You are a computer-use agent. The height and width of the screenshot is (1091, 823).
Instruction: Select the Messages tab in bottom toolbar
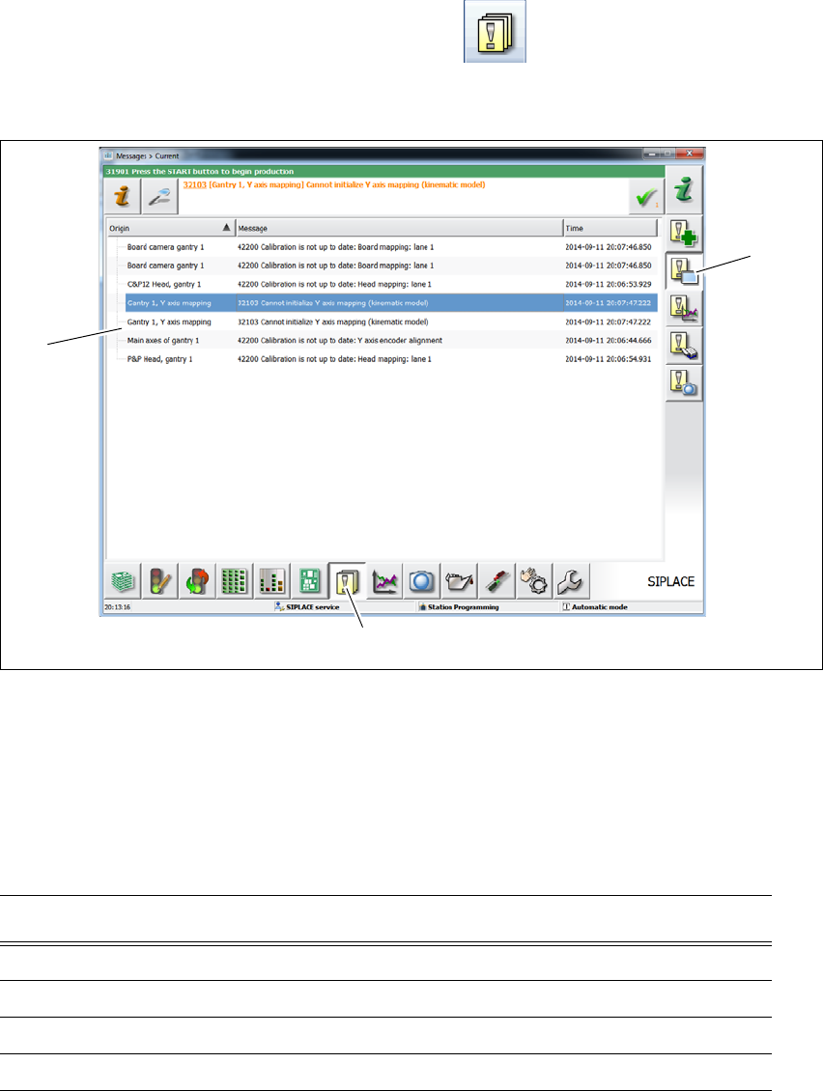coord(347,581)
